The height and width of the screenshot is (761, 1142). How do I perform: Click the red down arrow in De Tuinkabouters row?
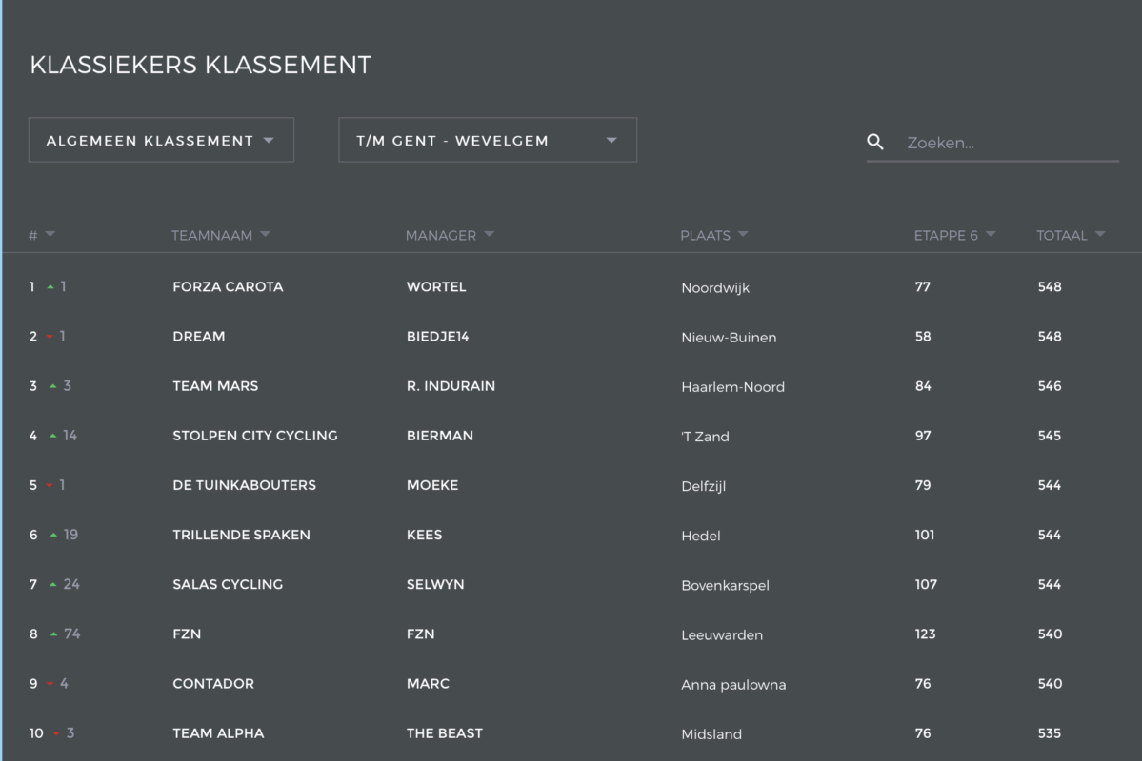coord(50,485)
